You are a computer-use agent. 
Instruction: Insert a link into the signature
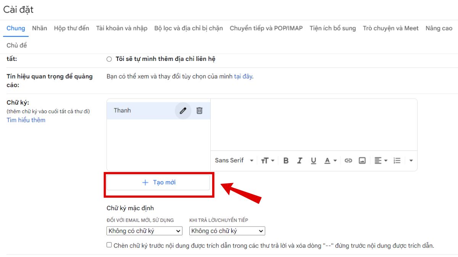[x=348, y=161]
